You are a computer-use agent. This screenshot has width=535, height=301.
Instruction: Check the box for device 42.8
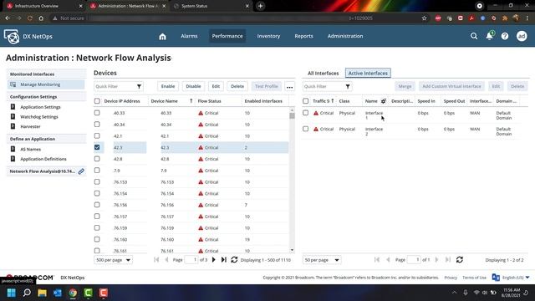click(97, 159)
